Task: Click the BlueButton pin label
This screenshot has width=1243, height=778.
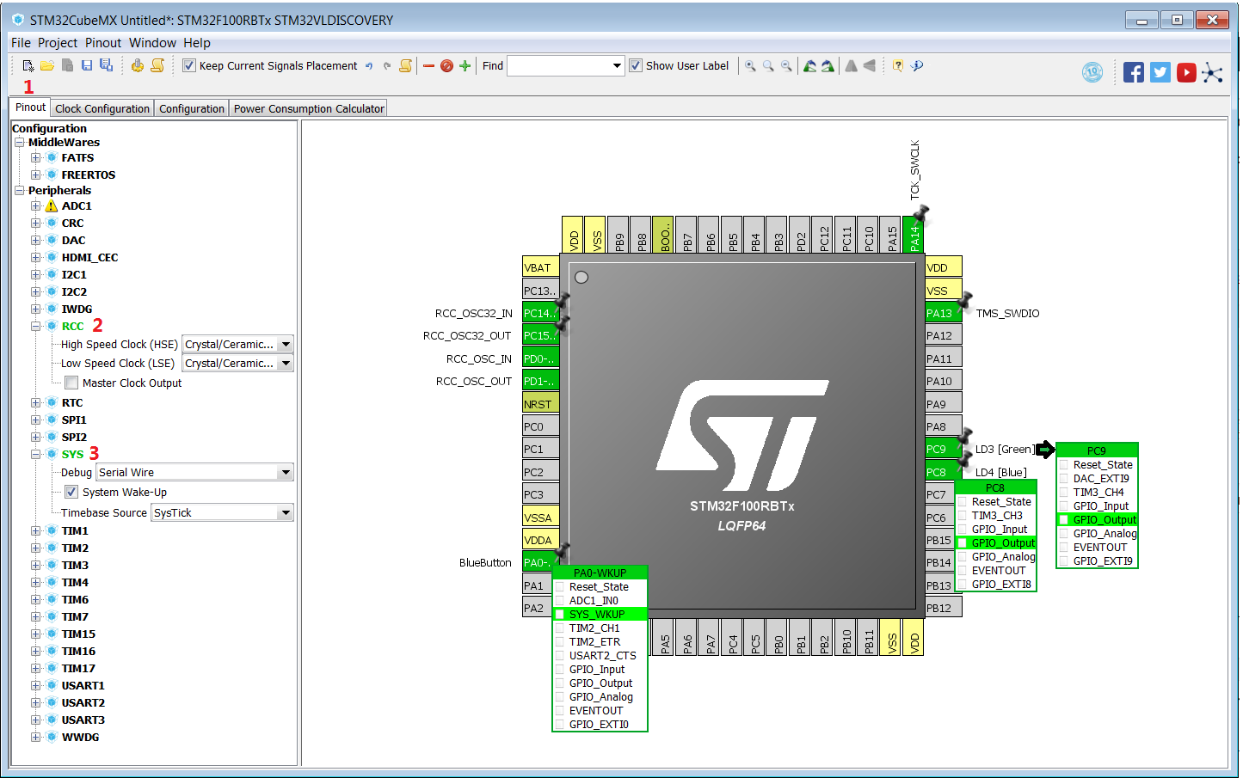Action: (485, 562)
